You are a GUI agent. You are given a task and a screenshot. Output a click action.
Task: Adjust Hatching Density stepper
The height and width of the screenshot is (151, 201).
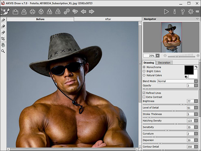coord(196,121)
